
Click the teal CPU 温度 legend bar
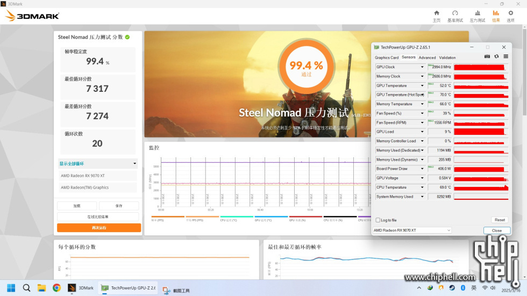237,217
